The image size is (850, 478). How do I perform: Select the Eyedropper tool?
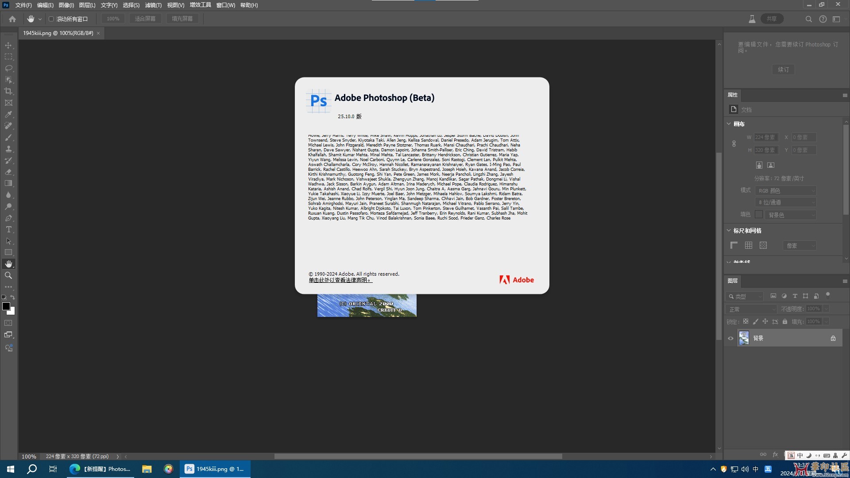point(8,115)
